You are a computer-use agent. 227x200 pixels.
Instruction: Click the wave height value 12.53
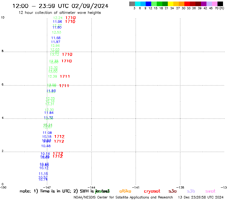(56, 32)
